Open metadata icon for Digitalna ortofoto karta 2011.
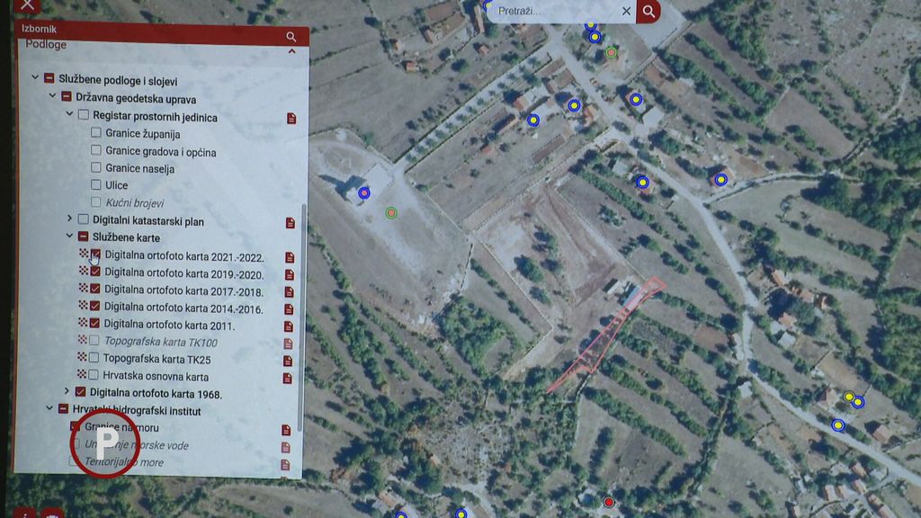This screenshot has height=518, width=921. [x=289, y=326]
